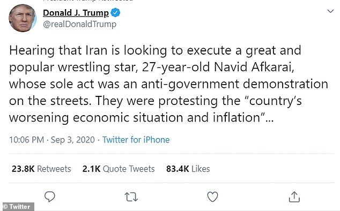Click the tweet text starting with Hearing that Iran
The image size is (340, 211).
coord(168,84)
